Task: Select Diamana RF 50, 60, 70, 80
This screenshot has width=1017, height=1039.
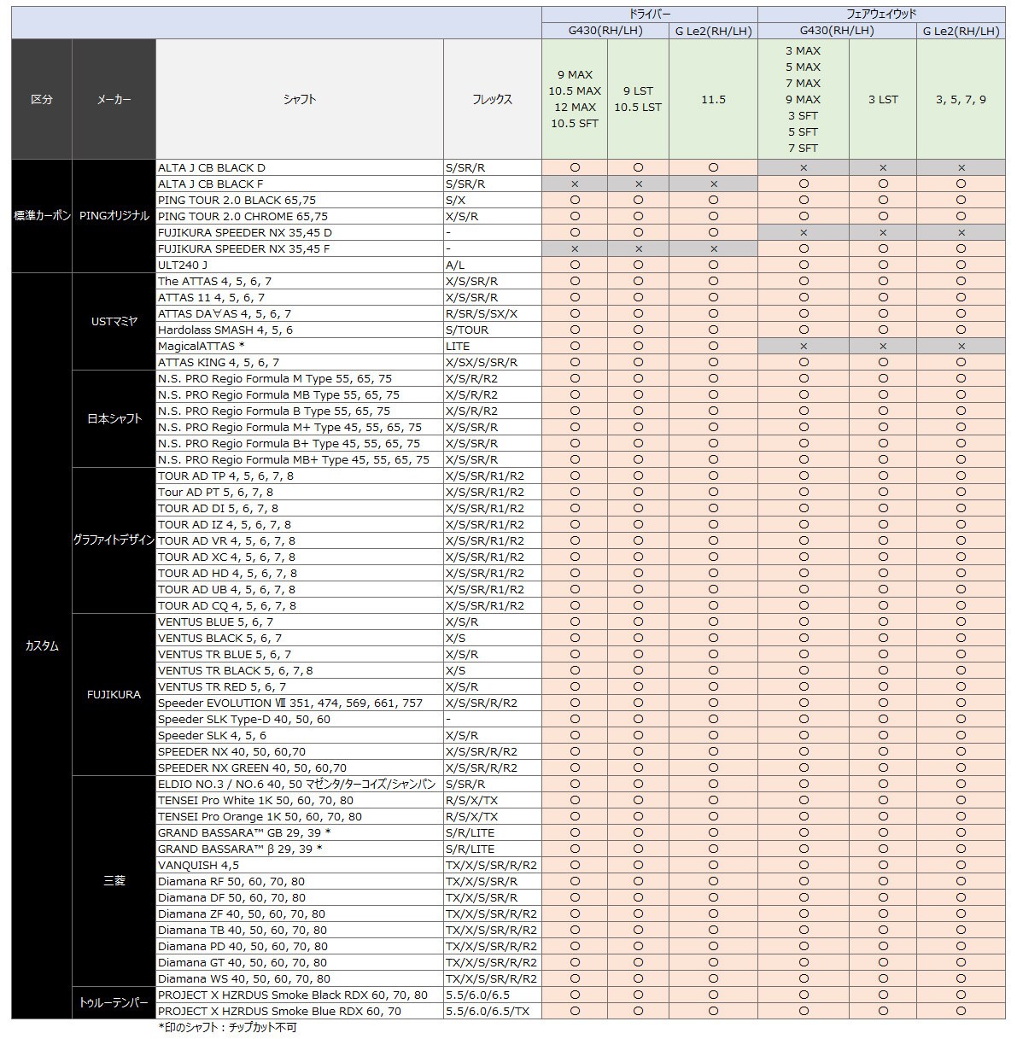Action: [x=231, y=882]
